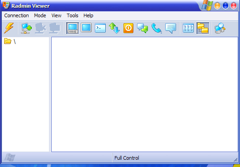This screenshot has width=240, height=167.
Task: Click the resize grip in status bar corner
Action: (x=235, y=159)
